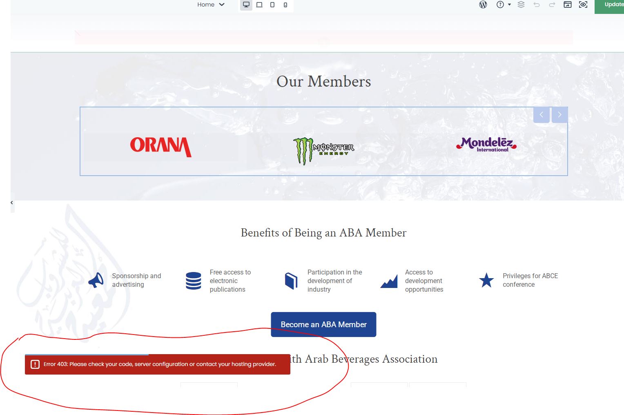The height and width of the screenshot is (415, 624).
Task: Show next member logos in carousel
Action: pos(559,115)
